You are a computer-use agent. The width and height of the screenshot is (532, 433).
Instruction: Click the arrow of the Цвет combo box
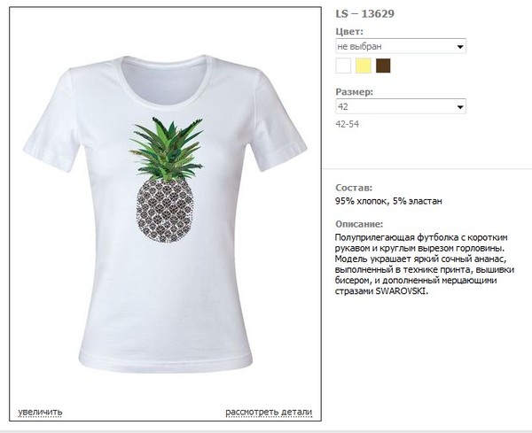point(460,46)
